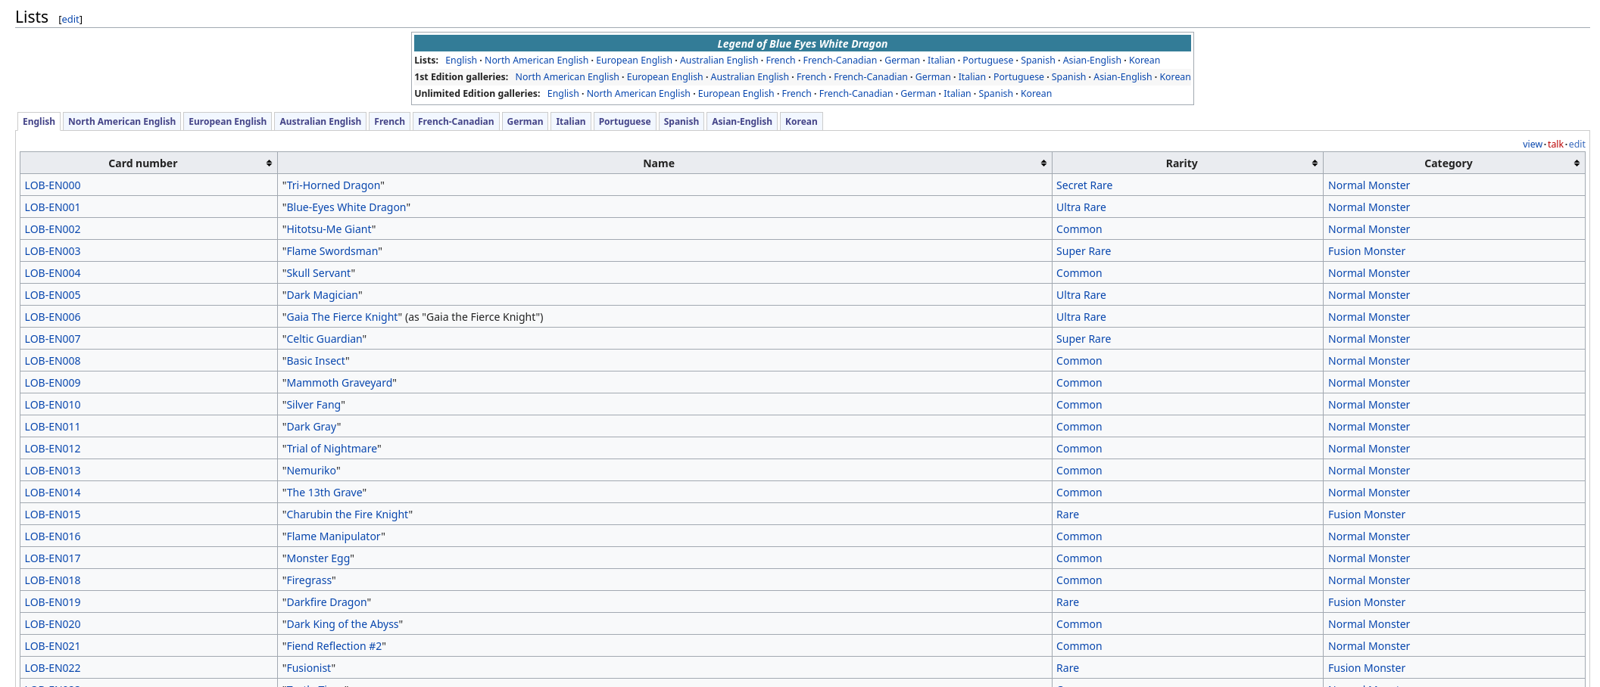Open the Blue-Eyes White Dragon card page
Screen dimensions: 1600x687
347,207
